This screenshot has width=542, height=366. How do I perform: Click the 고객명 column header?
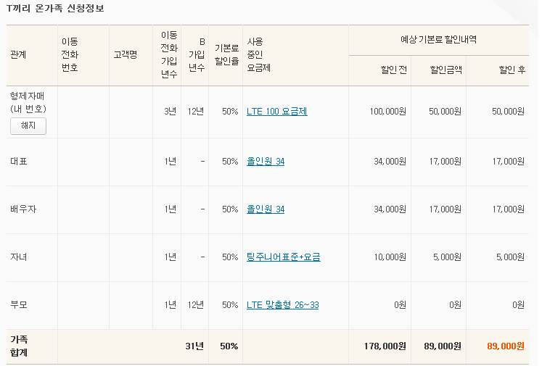[126, 54]
